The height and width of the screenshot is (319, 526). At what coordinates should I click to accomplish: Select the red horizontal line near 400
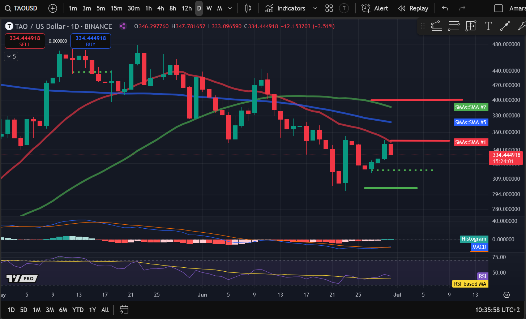[417, 100]
